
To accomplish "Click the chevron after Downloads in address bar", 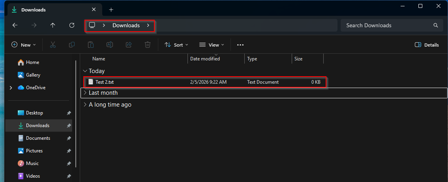I will click(148, 25).
